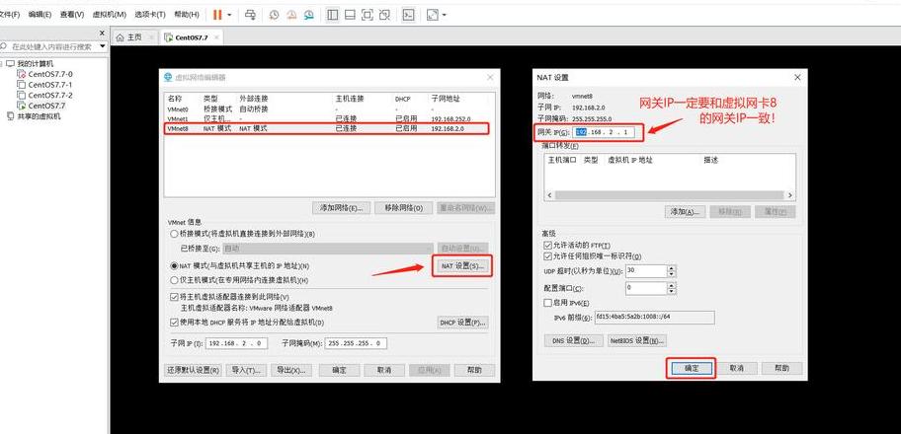
Task: Open the library search options dropdown arrow
Action: point(103,46)
